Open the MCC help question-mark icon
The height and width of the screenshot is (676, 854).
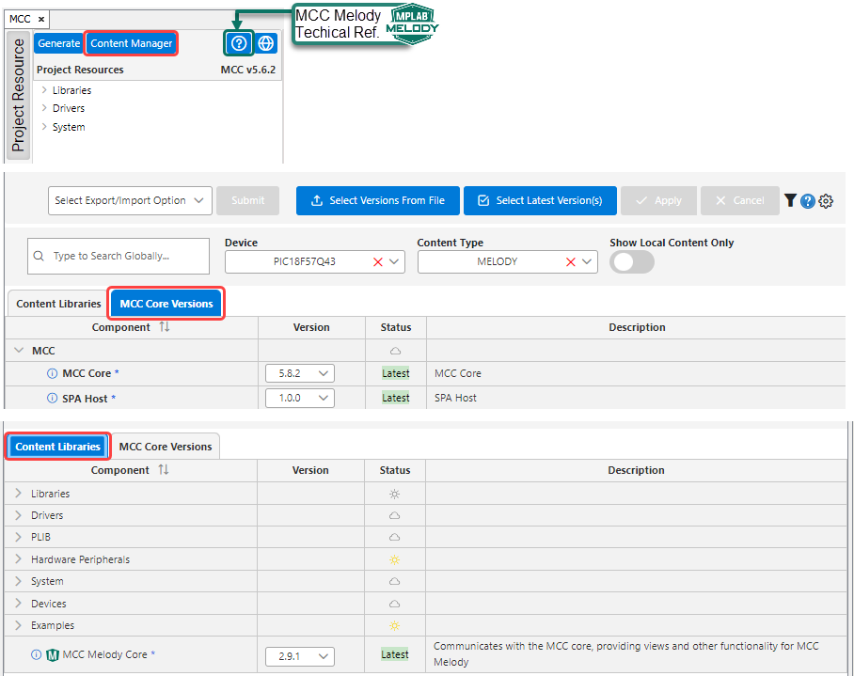click(239, 43)
